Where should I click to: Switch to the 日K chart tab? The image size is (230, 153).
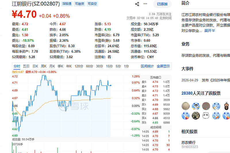pyautogui.click(x=35, y=66)
